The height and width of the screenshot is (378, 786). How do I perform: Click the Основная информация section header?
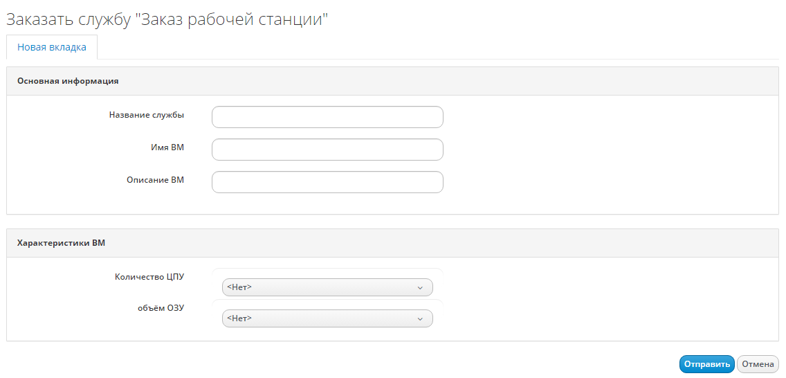click(68, 81)
